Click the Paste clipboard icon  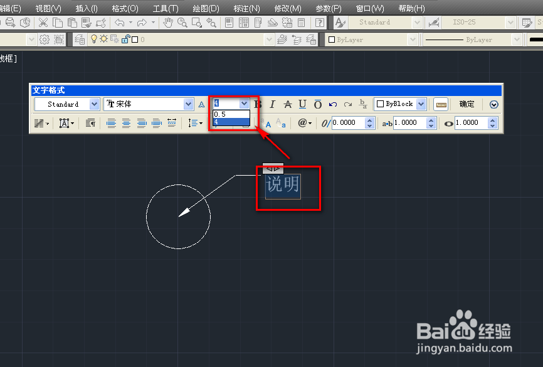tap(71, 23)
